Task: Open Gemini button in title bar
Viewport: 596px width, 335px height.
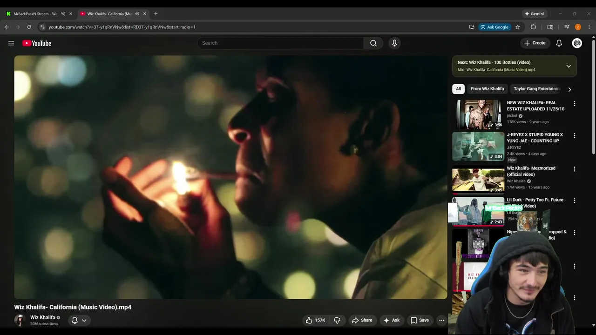Action: 534,13
